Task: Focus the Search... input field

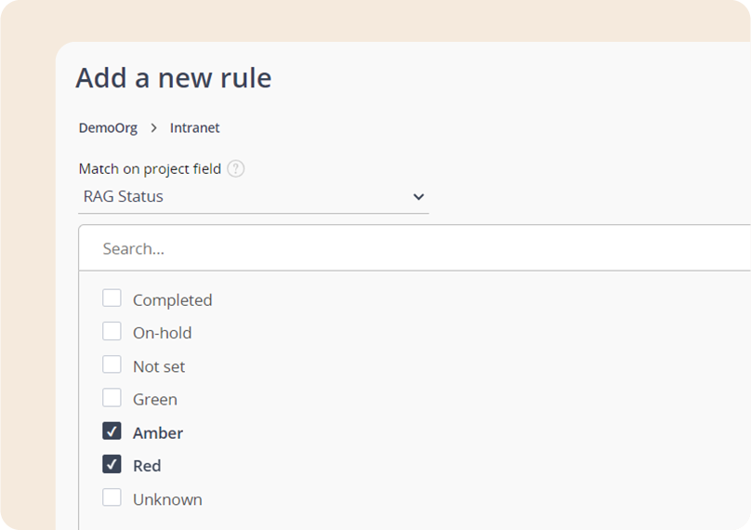Action: pos(415,248)
